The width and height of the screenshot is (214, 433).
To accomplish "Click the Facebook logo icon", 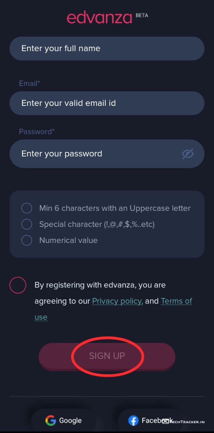I will coord(134,420).
